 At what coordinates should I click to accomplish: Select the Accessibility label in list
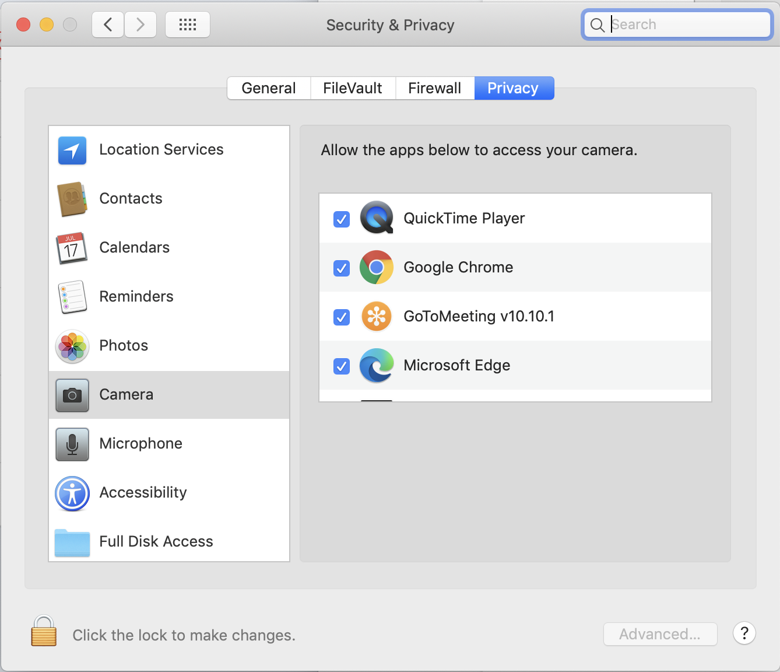(143, 492)
